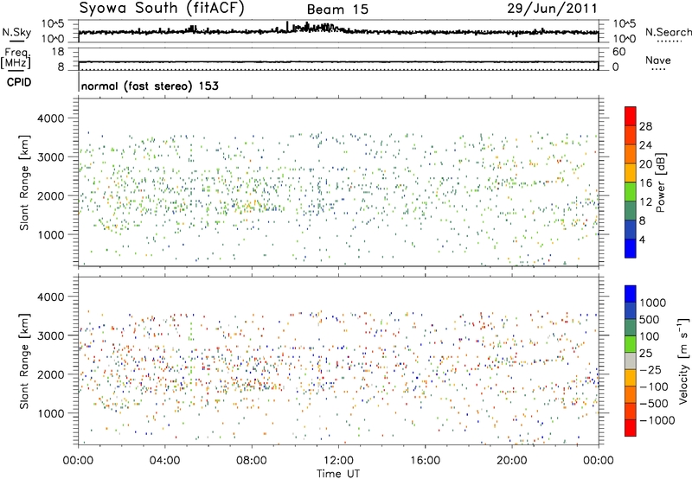Click the date '29/Jun/2011'
Screen dimensions: 692x479
pos(552,9)
